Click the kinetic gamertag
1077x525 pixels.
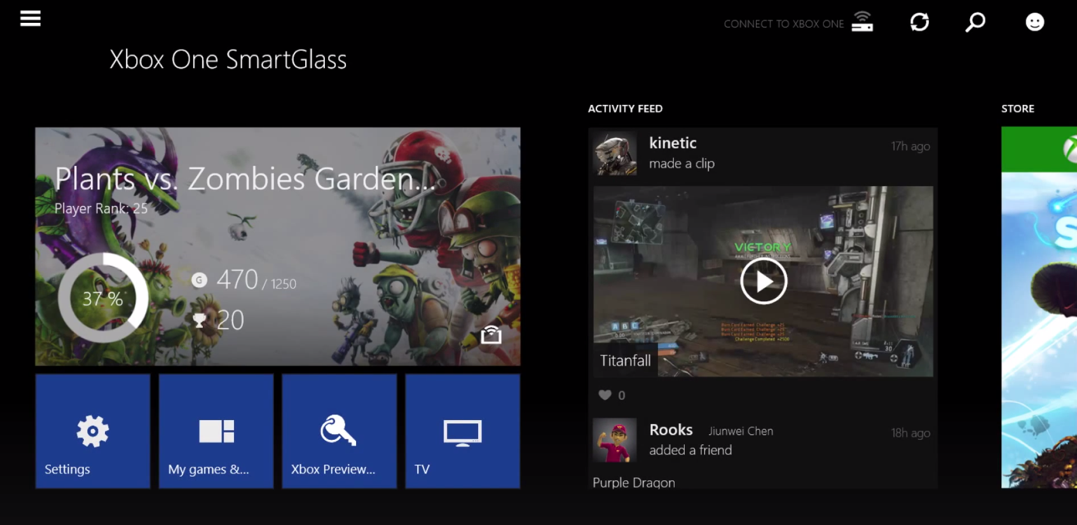point(673,143)
